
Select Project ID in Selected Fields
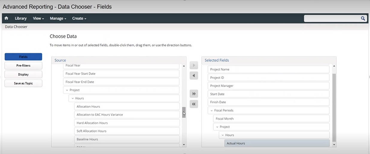[x=269, y=78]
